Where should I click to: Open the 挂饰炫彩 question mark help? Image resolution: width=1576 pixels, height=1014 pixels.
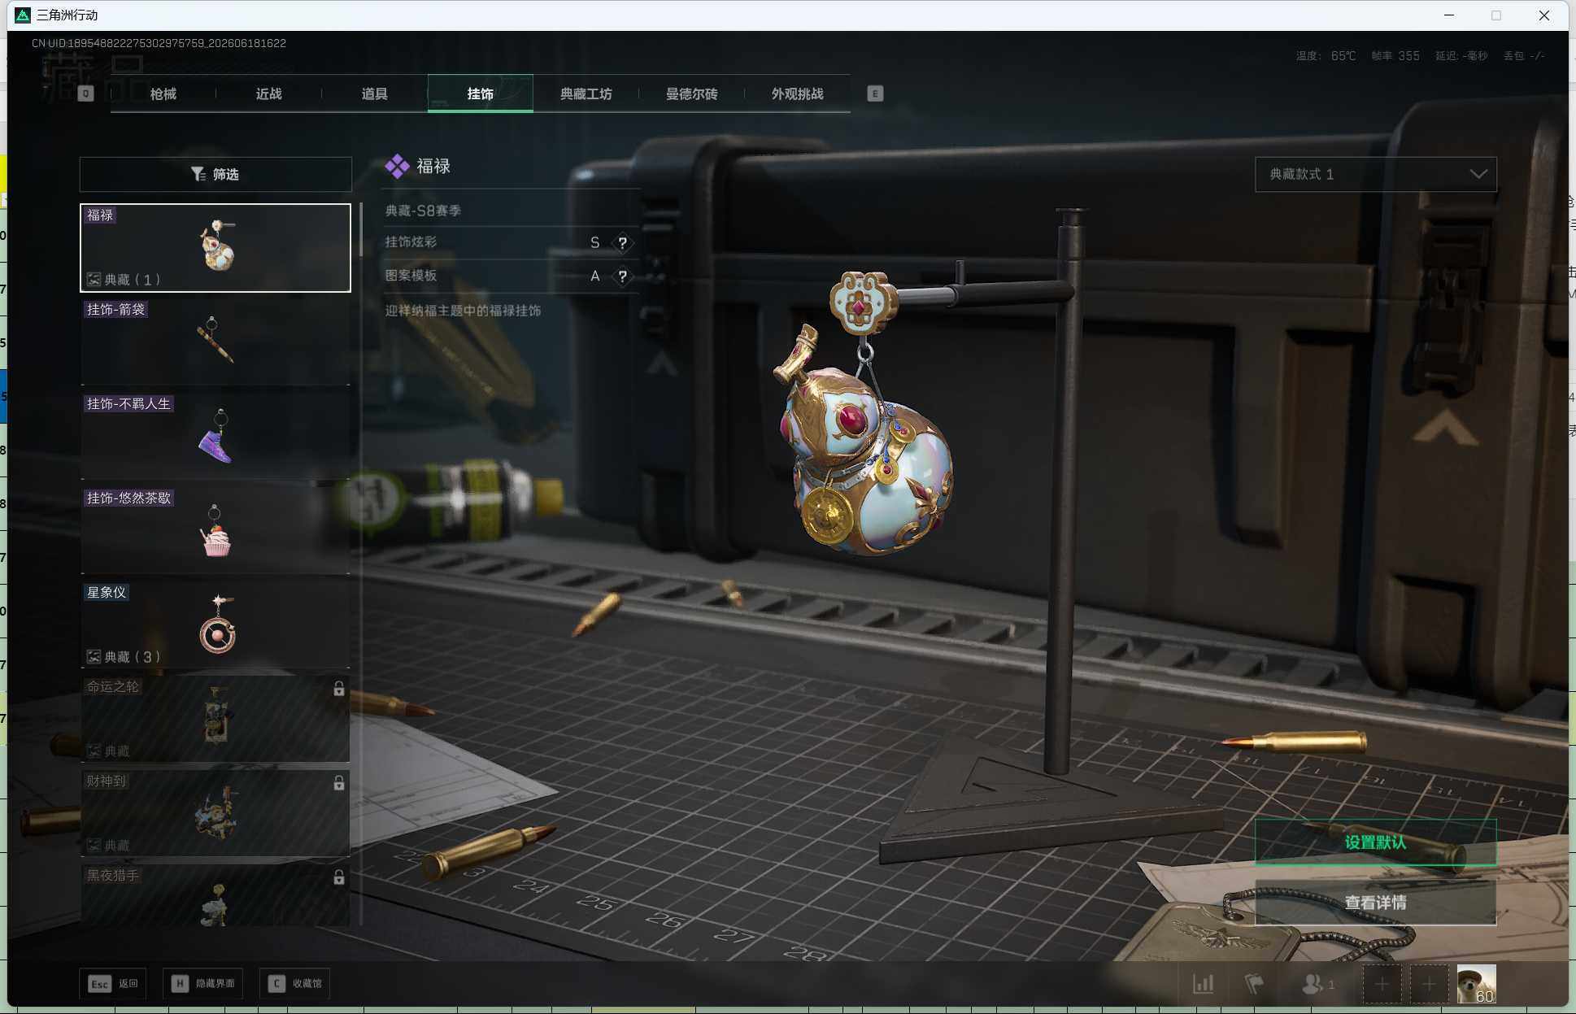(x=622, y=242)
